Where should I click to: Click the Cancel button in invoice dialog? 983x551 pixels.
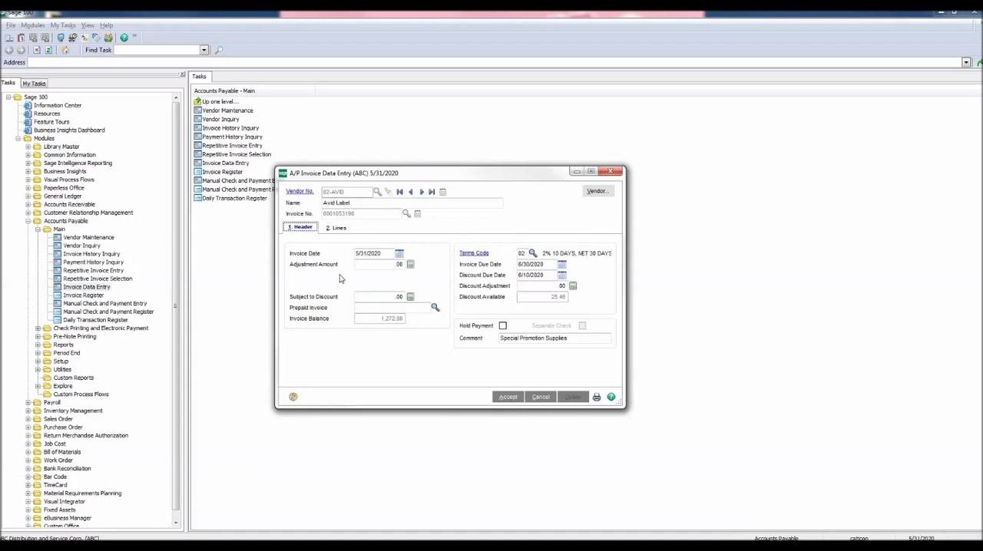541,397
